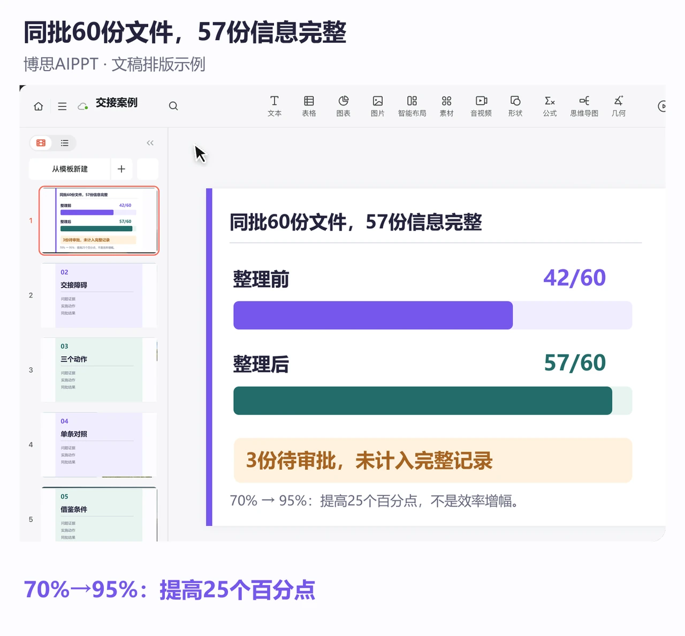Click the 整理后 label on the canvas
Image resolution: width=685 pixels, height=636 pixels.
(x=261, y=364)
